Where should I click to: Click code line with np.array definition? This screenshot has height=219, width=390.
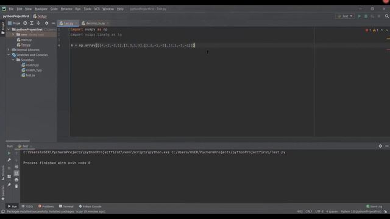point(133,46)
